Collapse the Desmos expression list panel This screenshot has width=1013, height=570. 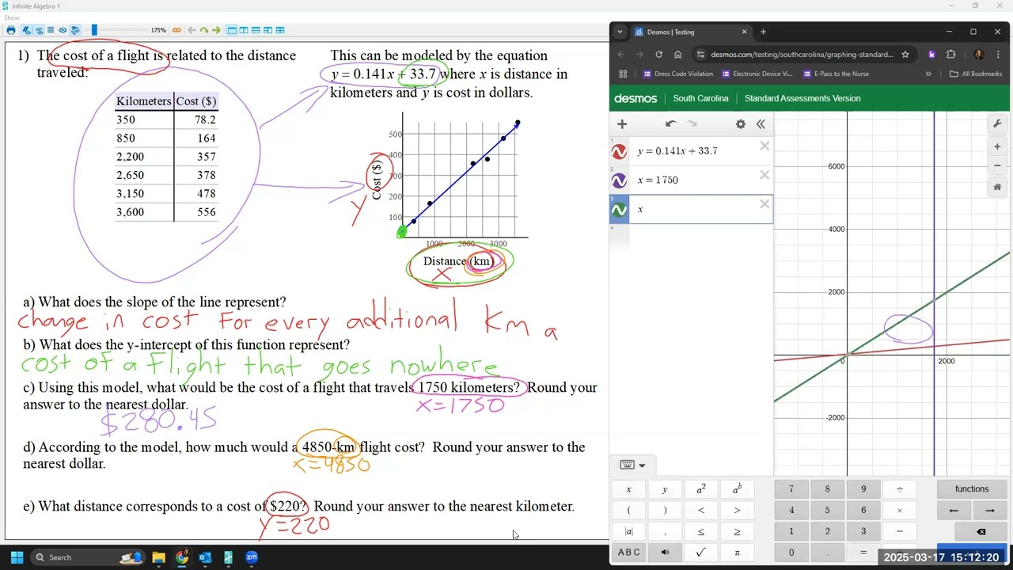tap(761, 124)
